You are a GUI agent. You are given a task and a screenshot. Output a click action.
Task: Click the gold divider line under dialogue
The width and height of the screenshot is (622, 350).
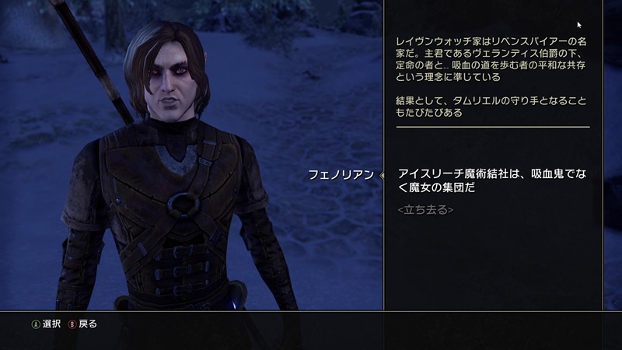click(493, 127)
